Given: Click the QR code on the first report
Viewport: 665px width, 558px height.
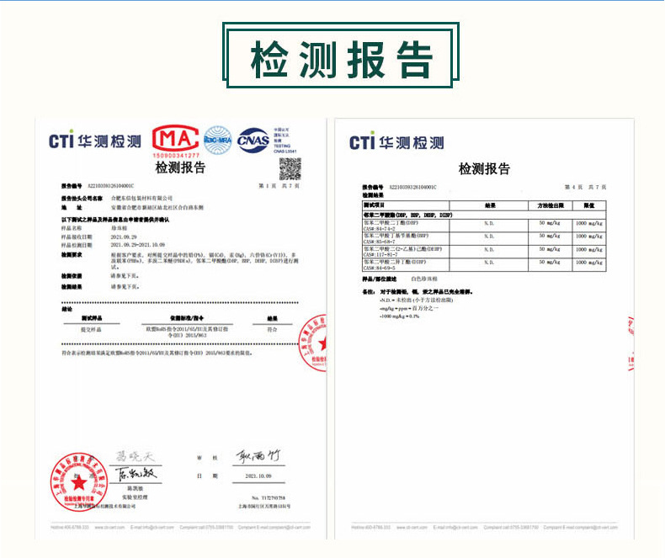Looking at the screenshot, I should (290, 167).
